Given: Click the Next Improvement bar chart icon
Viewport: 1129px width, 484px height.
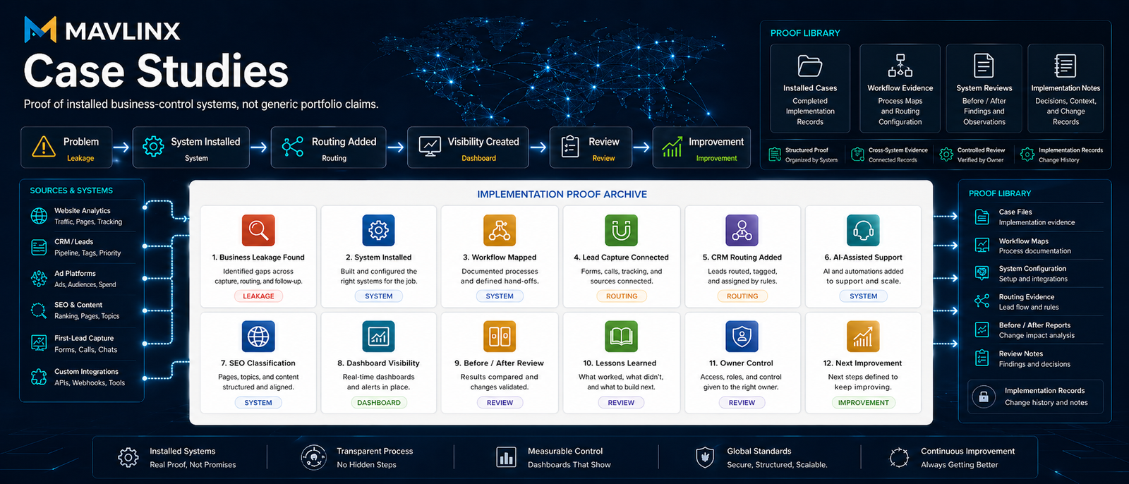Looking at the screenshot, I should pyautogui.click(x=863, y=336).
